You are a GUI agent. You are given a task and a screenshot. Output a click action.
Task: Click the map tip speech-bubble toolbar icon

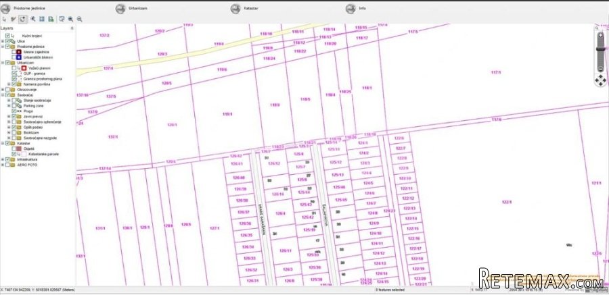[62, 19]
